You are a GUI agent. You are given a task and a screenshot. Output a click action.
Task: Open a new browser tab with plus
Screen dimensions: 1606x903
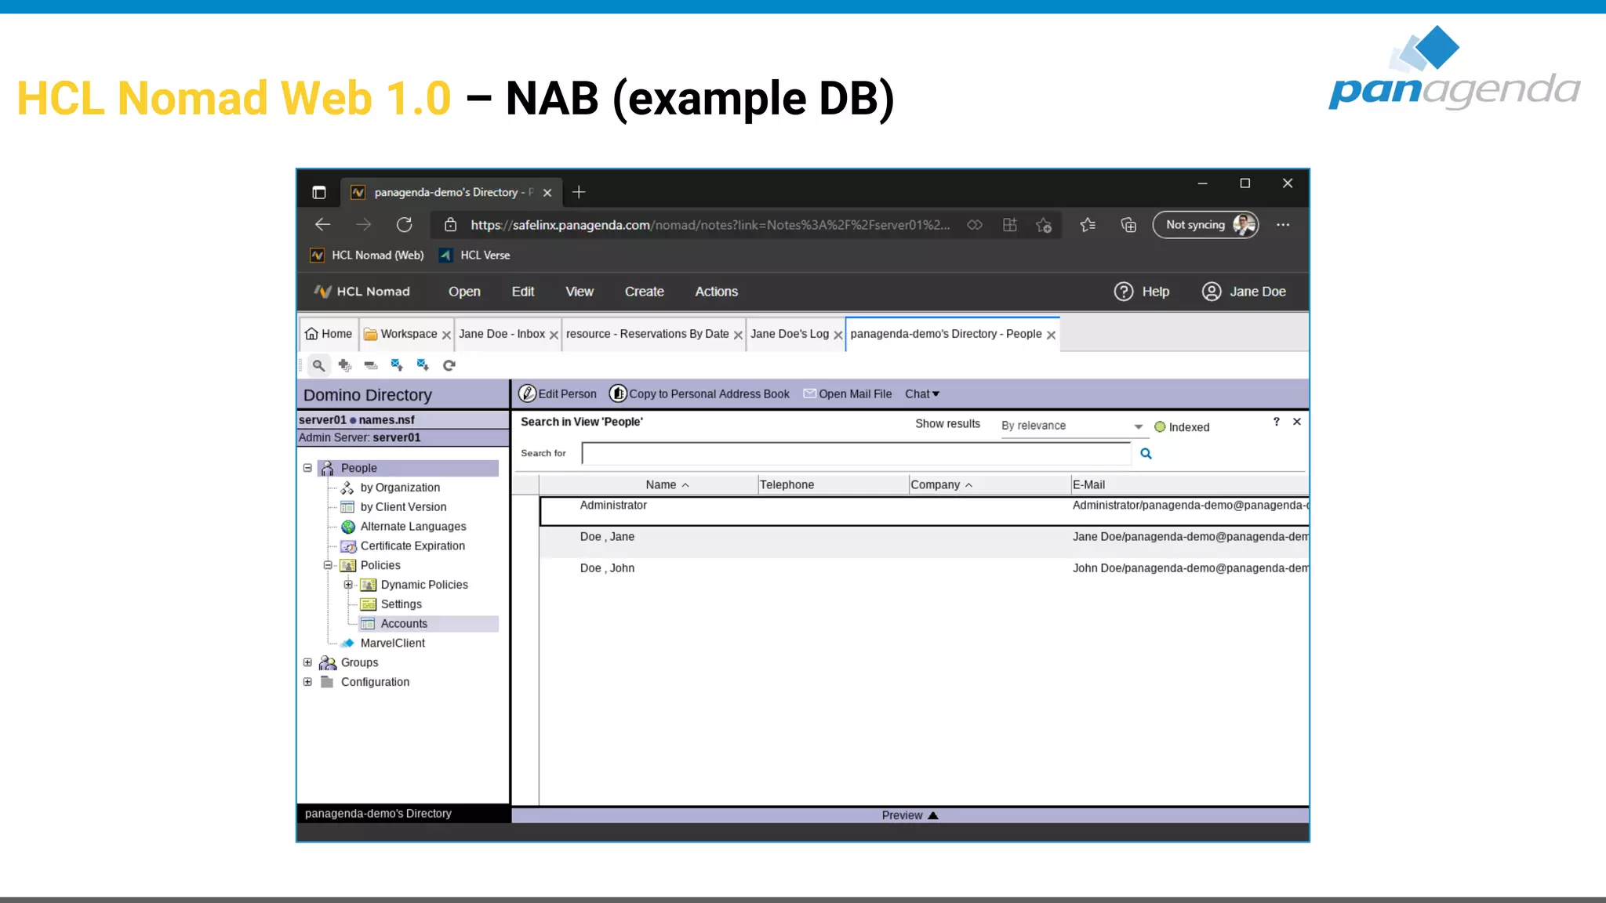pos(579,192)
